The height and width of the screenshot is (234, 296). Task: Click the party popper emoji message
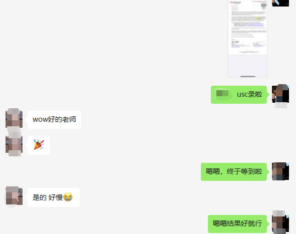coord(39,145)
